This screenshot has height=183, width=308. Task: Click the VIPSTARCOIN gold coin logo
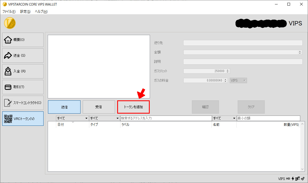point(10,23)
